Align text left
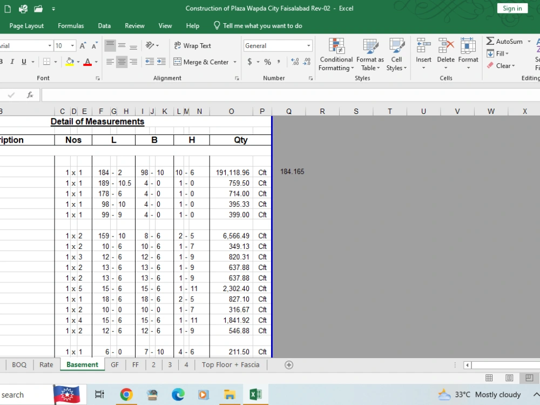Image resolution: width=540 pixels, height=405 pixels. (x=110, y=62)
